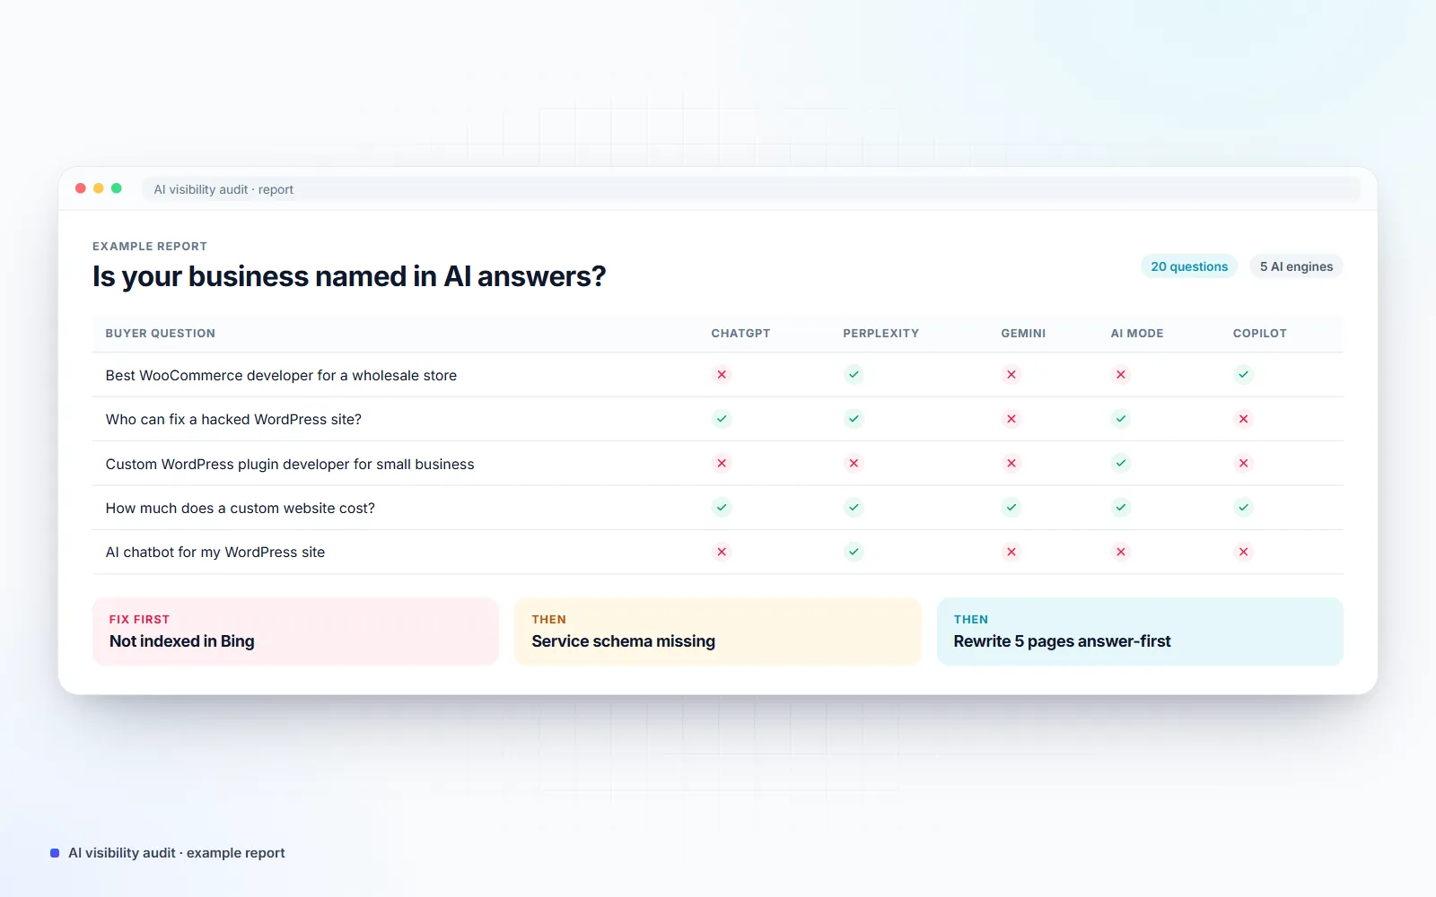Select 'AI chatbot for my WordPress site'
1436x897 pixels.
click(215, 552)
